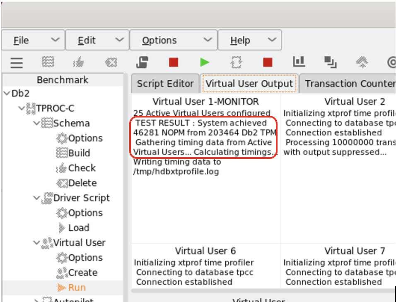Click the Virtual User tree label

(79, 243)
